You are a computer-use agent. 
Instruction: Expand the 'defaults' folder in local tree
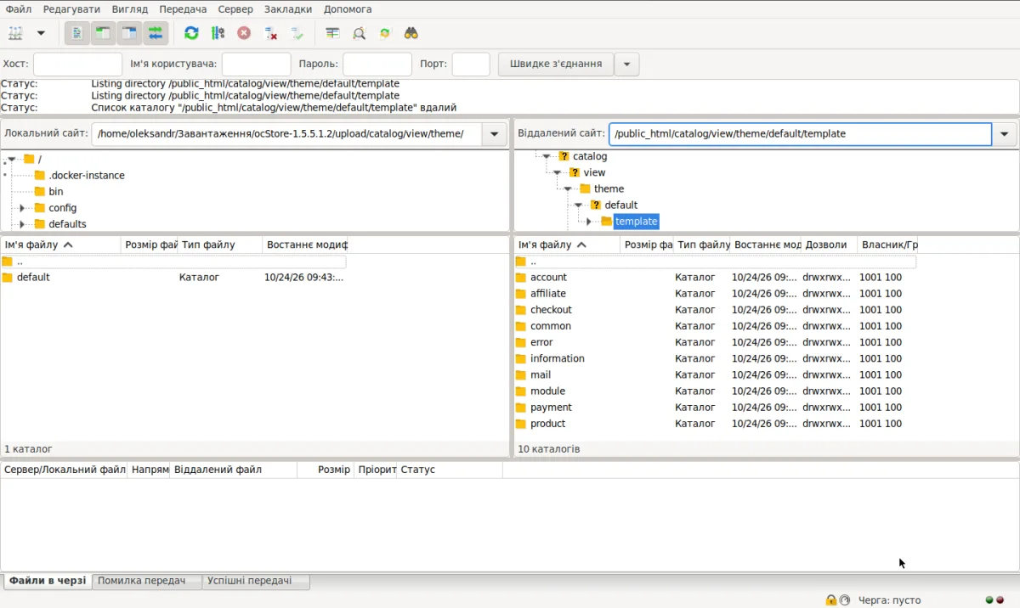pyautogui.click(x=22, y=224)
